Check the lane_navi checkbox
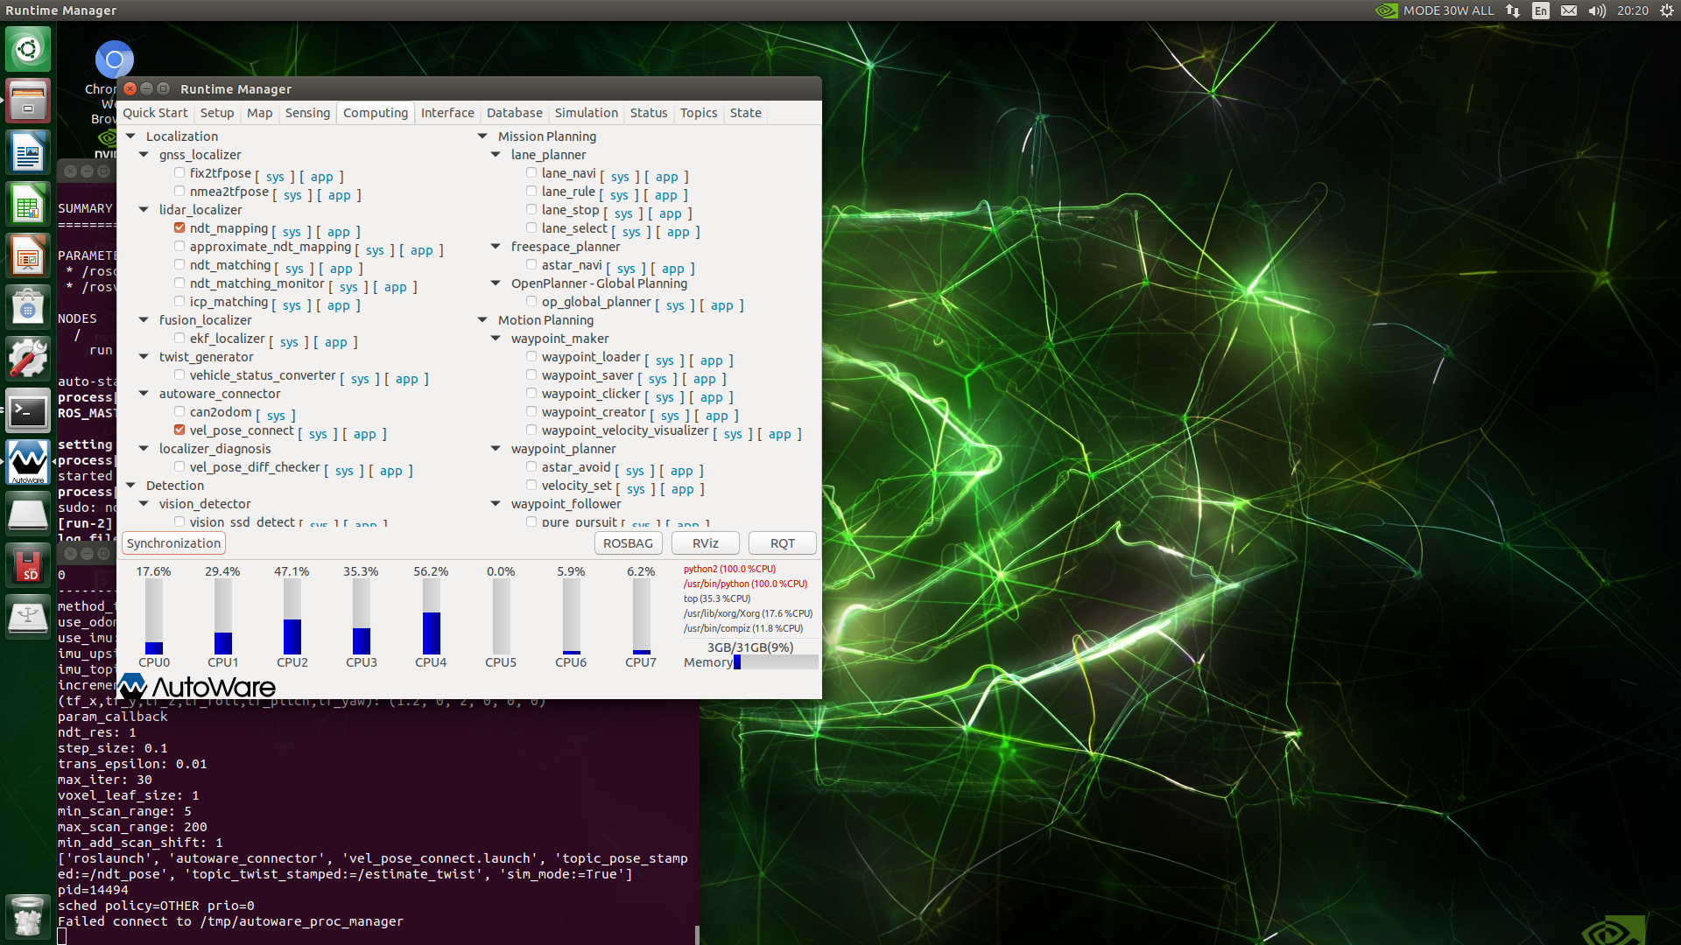This screenshot has height=945, width=1681. [x=531, y=172]
